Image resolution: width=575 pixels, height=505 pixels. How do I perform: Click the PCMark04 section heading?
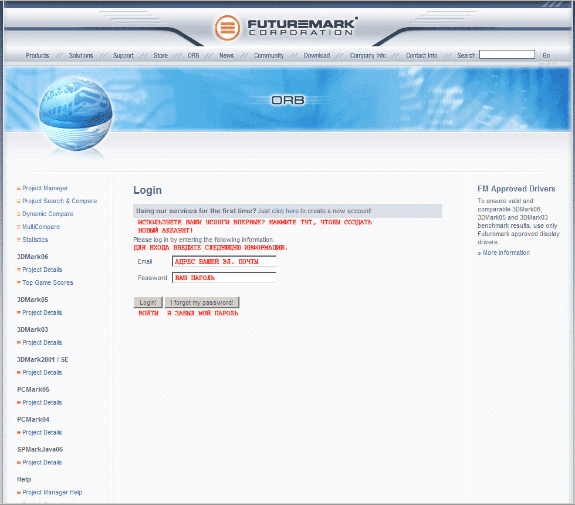click(x=33, y=419)
